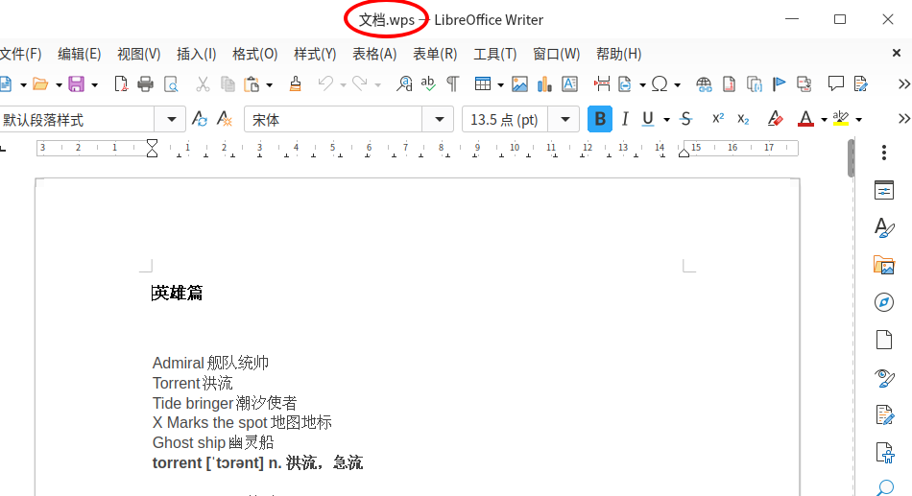Open sidebar Gallery deck

click(x=884, y=265)
